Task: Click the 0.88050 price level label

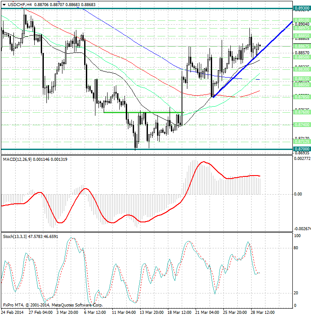Action: pyautogui.click(x=302, y=85)
